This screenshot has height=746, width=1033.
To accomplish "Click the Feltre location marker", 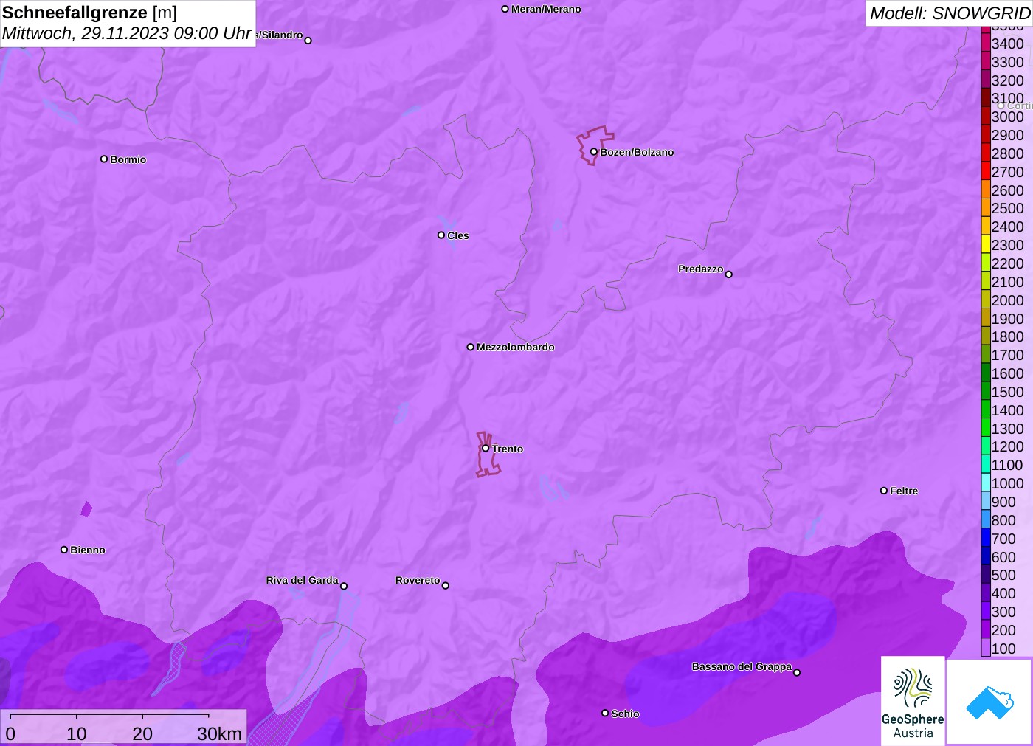I will click(x=884, y=491).
